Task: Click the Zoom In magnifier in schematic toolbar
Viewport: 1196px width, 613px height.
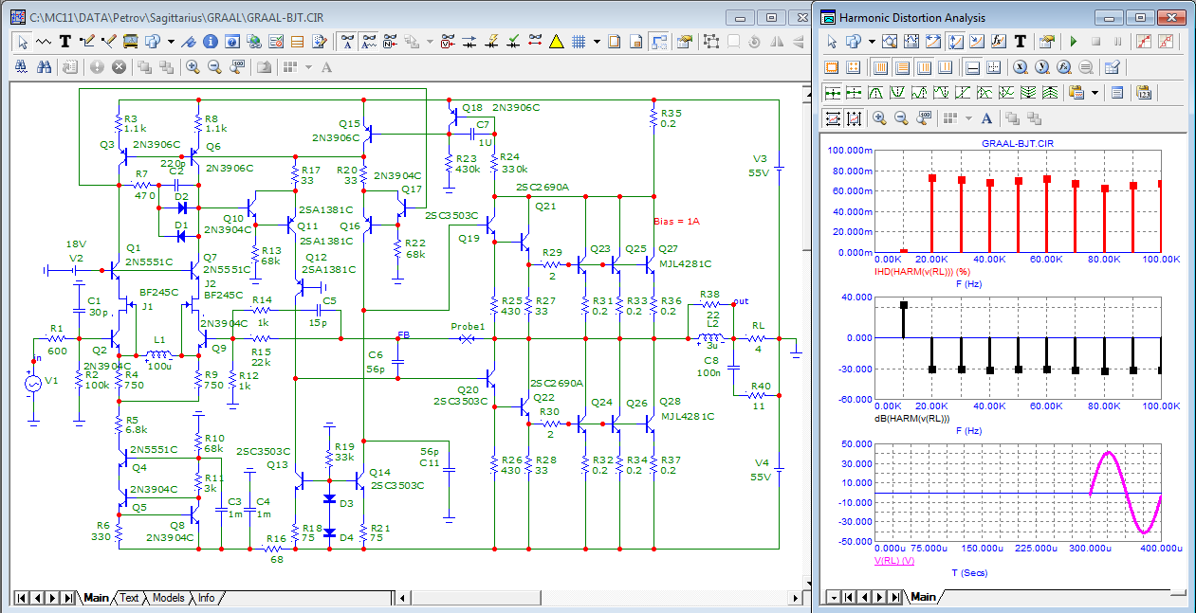Action: 193,67
